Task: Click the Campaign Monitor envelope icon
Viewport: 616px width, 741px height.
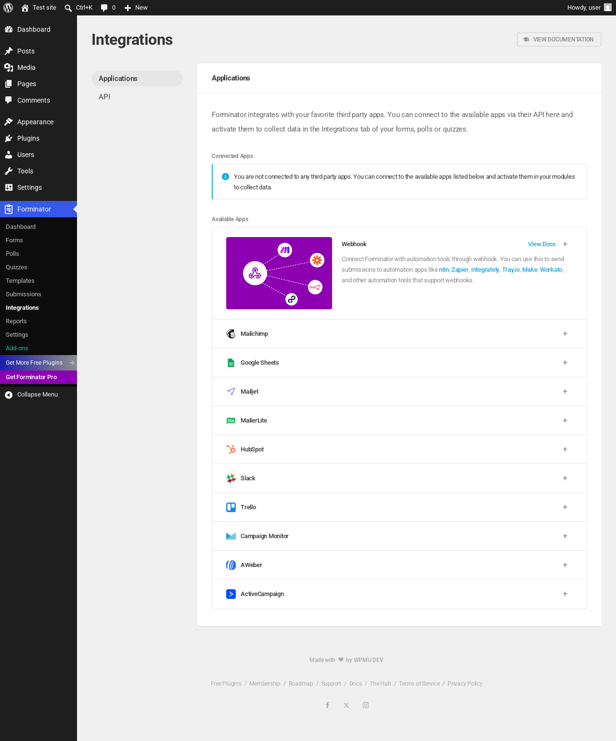Action: coord(231,536)
